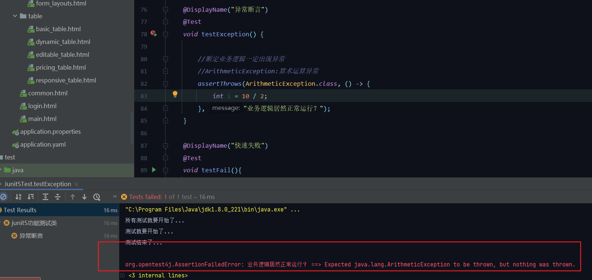
Task: Run testException from the gutter icon
Action: click(154, 34)
